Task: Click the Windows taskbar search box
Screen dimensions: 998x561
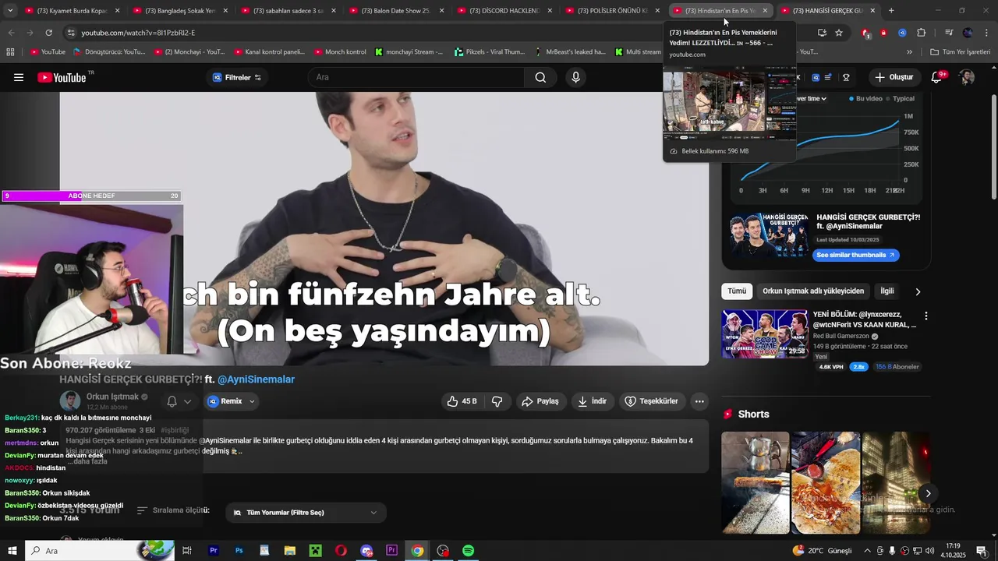Action: click(101, 551)
